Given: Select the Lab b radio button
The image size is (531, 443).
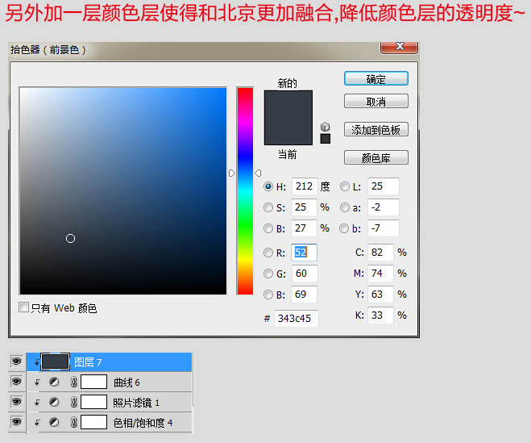Looking at the screenshot, I should tap(344, 228).
